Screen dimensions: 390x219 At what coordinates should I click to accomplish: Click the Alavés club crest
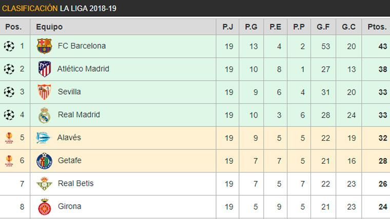pos(44,138)
